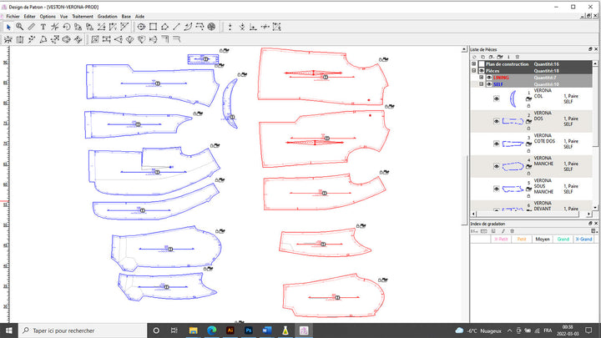Select the Grand grading size

pos(563,240)
